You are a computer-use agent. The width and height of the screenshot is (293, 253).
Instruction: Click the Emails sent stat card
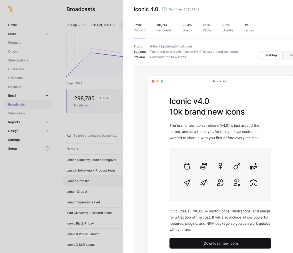pos(95,101)
